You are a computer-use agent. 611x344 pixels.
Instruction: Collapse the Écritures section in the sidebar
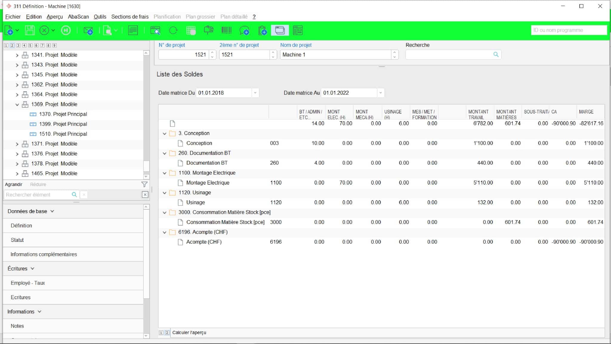click(32, 268)
